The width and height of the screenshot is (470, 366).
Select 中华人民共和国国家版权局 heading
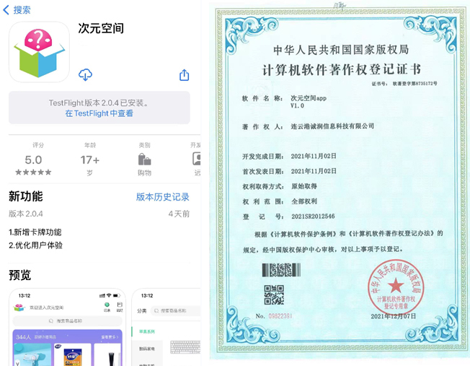[x=341, y=50]
